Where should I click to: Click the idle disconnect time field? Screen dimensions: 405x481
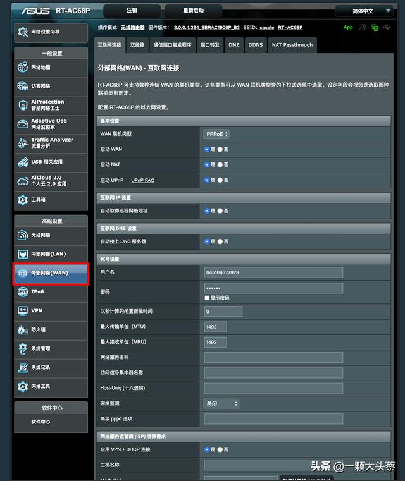tap(223, 312)
